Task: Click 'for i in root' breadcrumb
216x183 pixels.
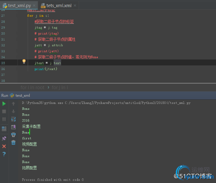Action: click(x=32, y=87)
